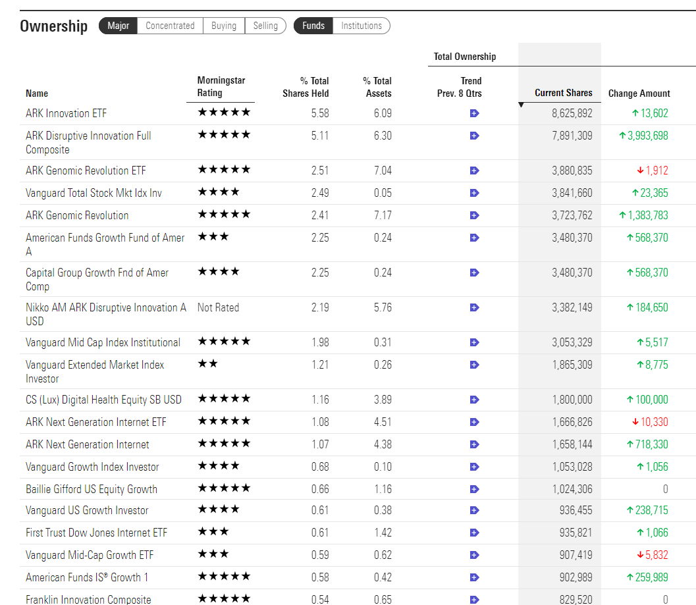Click trend icon for Capital Group Growth Fnd of Amer Comp
Screen dimensions: 696x605
tap(474, 273)
